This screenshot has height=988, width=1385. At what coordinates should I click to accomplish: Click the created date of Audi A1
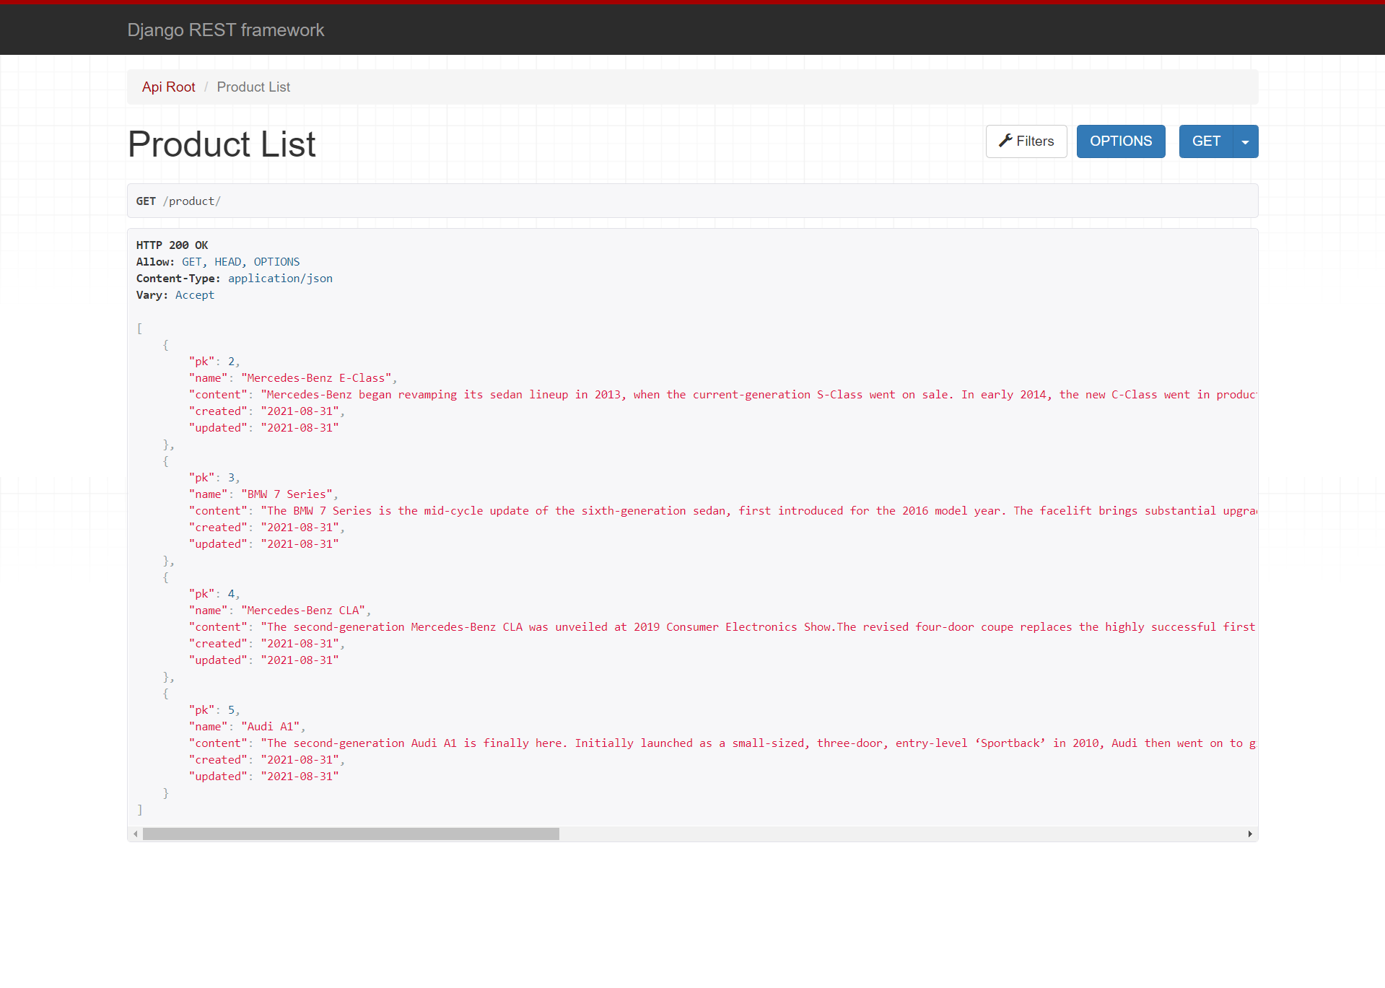point(300,760)
